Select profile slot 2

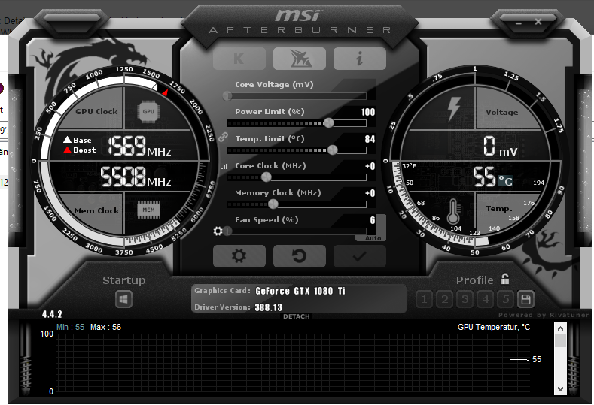pyautogui.click(x=445, y=300)
